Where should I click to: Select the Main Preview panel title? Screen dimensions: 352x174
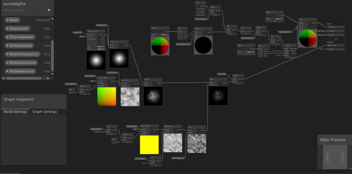(x=333, y=140)
